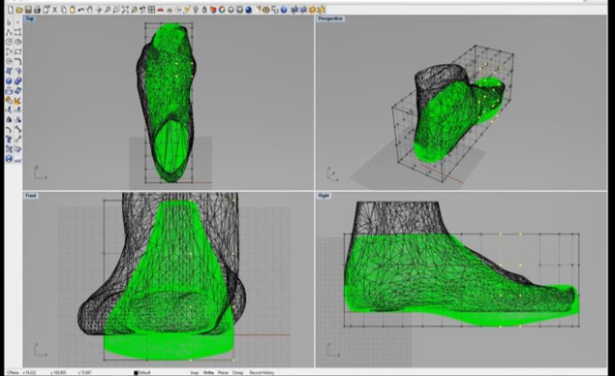Select the Circle tool in side toolbar
The height and width of the screenshot is (376, 615).
point(9,42)
